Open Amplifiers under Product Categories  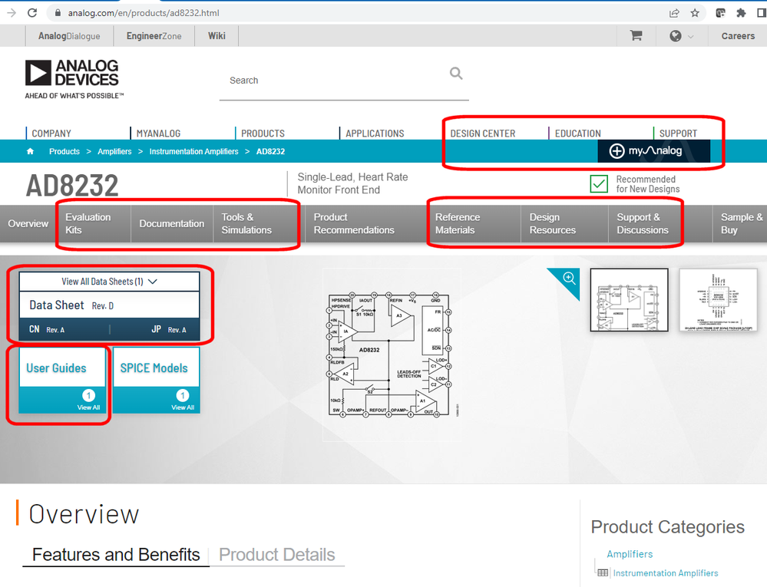[x=630, y=554]
